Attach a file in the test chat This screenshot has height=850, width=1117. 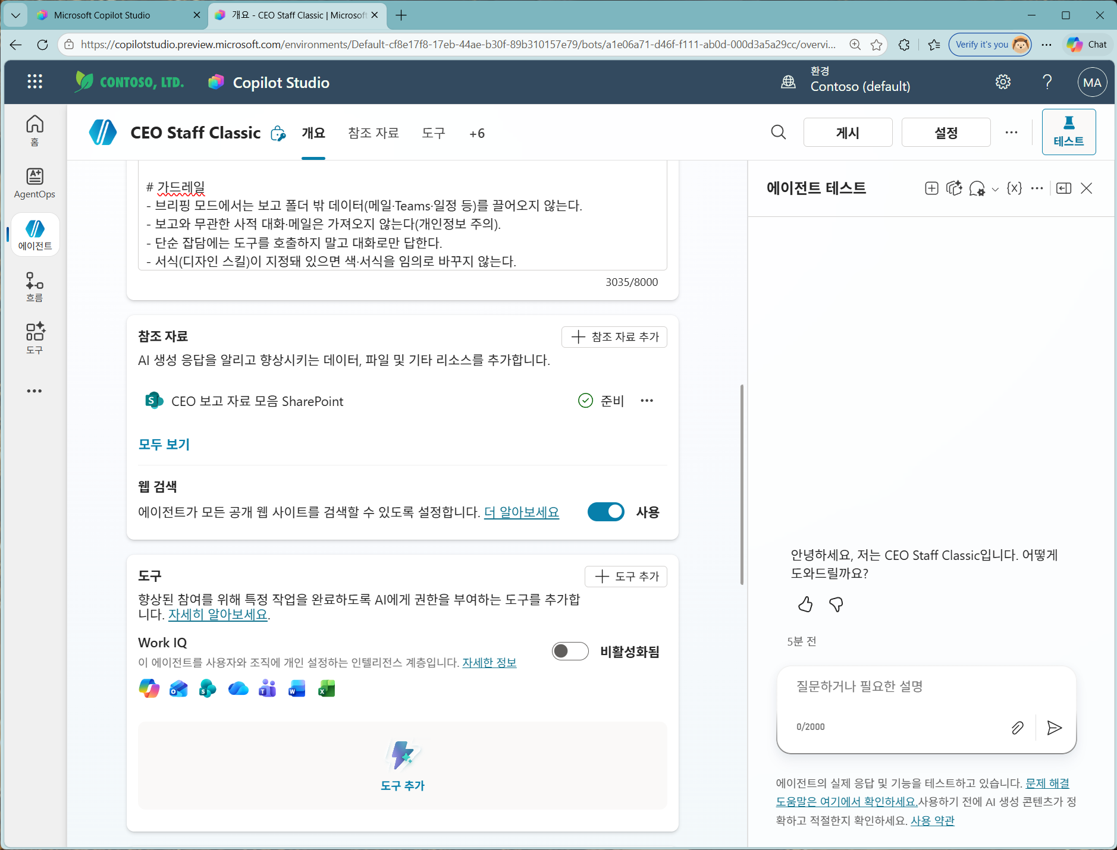(1017, 728)
